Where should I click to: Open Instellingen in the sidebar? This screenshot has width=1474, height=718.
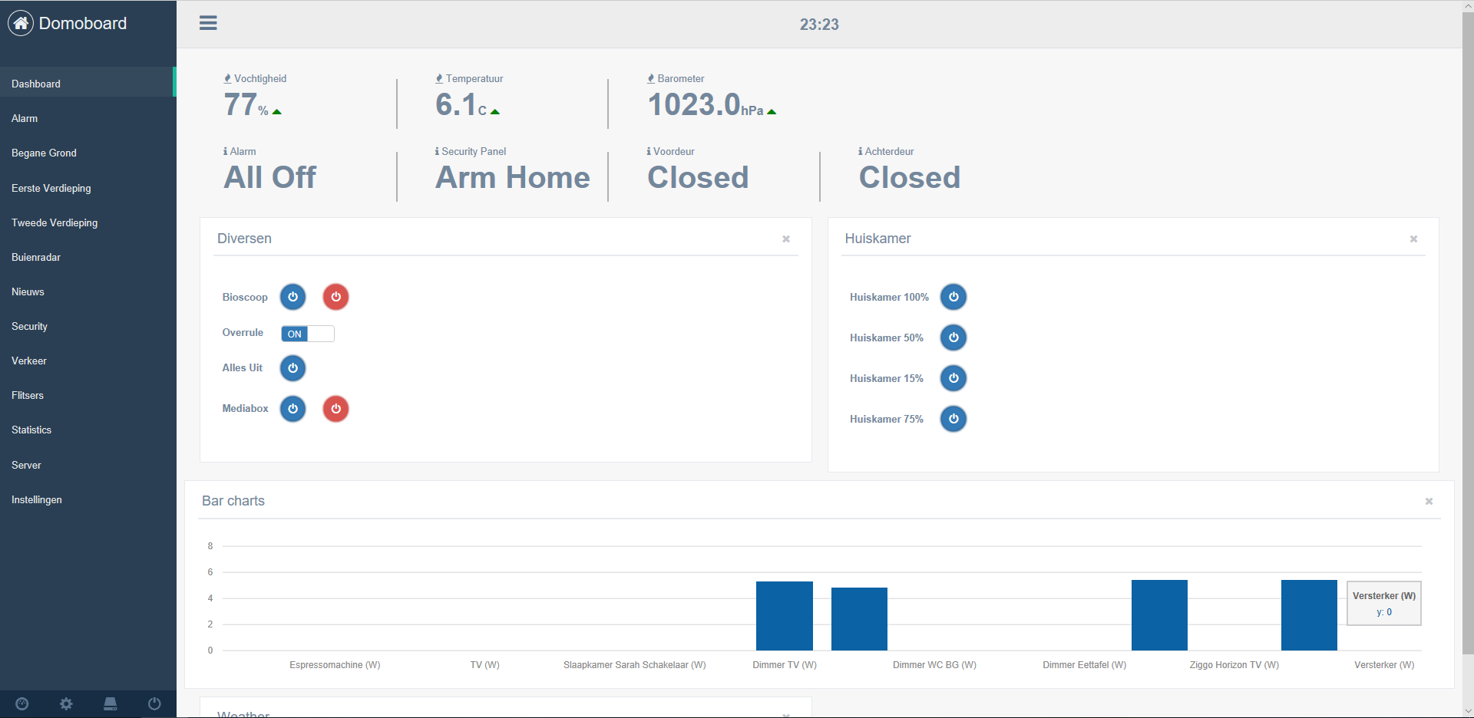[x=88, y=499]
